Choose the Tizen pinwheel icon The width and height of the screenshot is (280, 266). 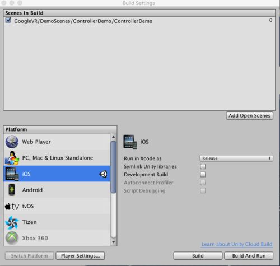point(12,222)
